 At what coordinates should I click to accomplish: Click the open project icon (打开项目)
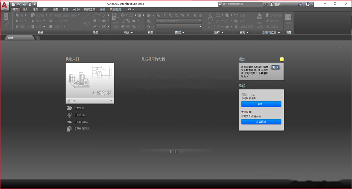(x=69, y=115)
